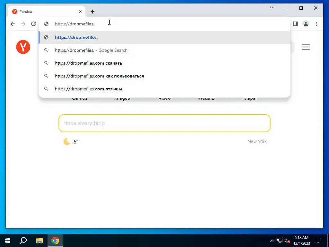Pick the dropmefiles.com скачать suggestion

click(164, 63)
